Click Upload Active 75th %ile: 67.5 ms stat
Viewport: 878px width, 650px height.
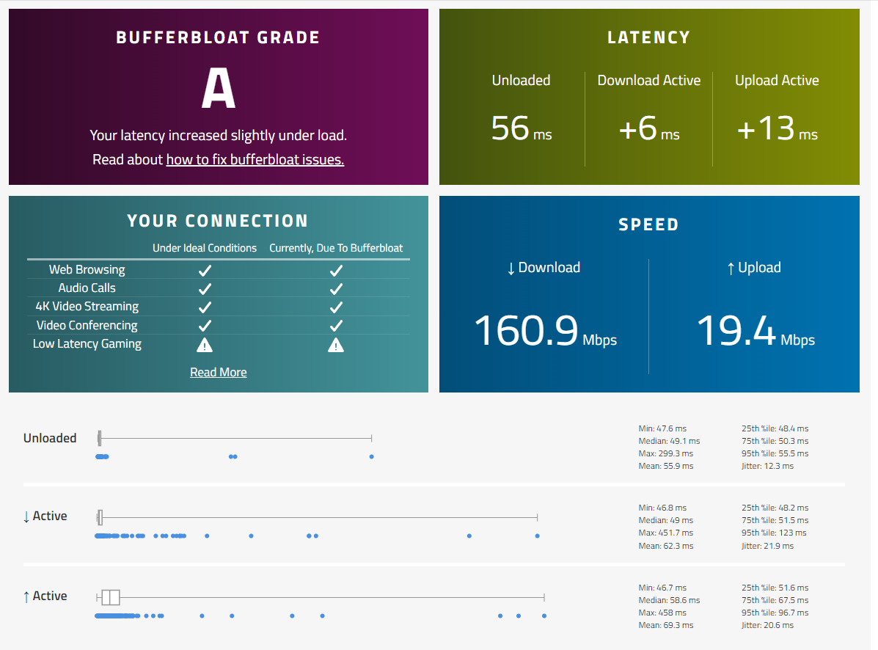[x=775, y=600]
